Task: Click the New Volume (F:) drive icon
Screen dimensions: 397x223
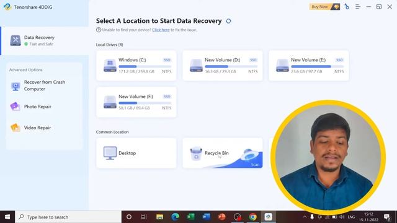Action: tap(110, 102)
